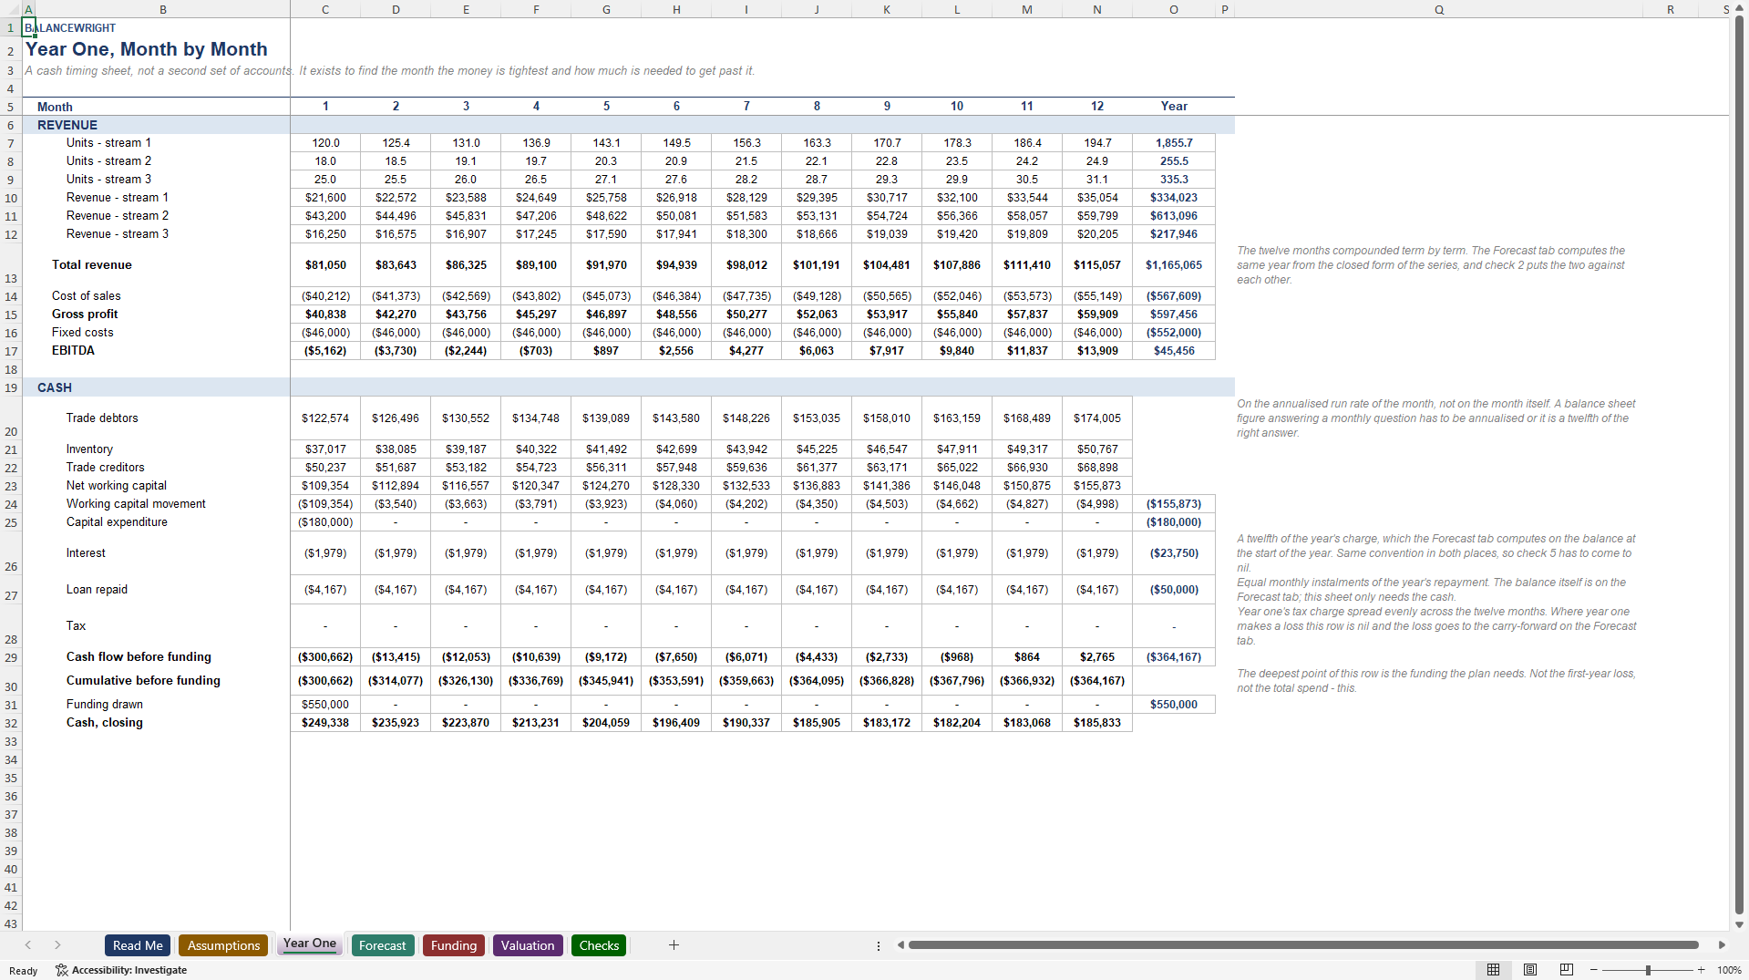Viewport: 1749px width, 980px height.
Task: Open Accessibility: Investigate status item
Action: tap(121, 970)
